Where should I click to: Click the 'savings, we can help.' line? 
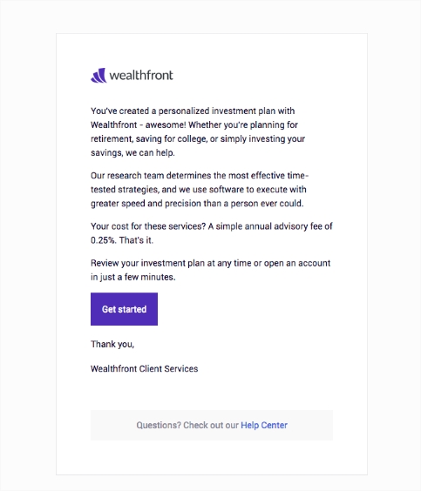pyautogui.click(x=132, y=153)
